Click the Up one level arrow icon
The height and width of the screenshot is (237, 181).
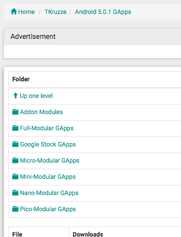pos(15,96)
